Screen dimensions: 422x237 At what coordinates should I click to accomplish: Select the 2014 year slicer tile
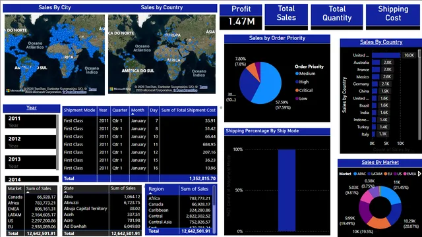tap(32, 179)
